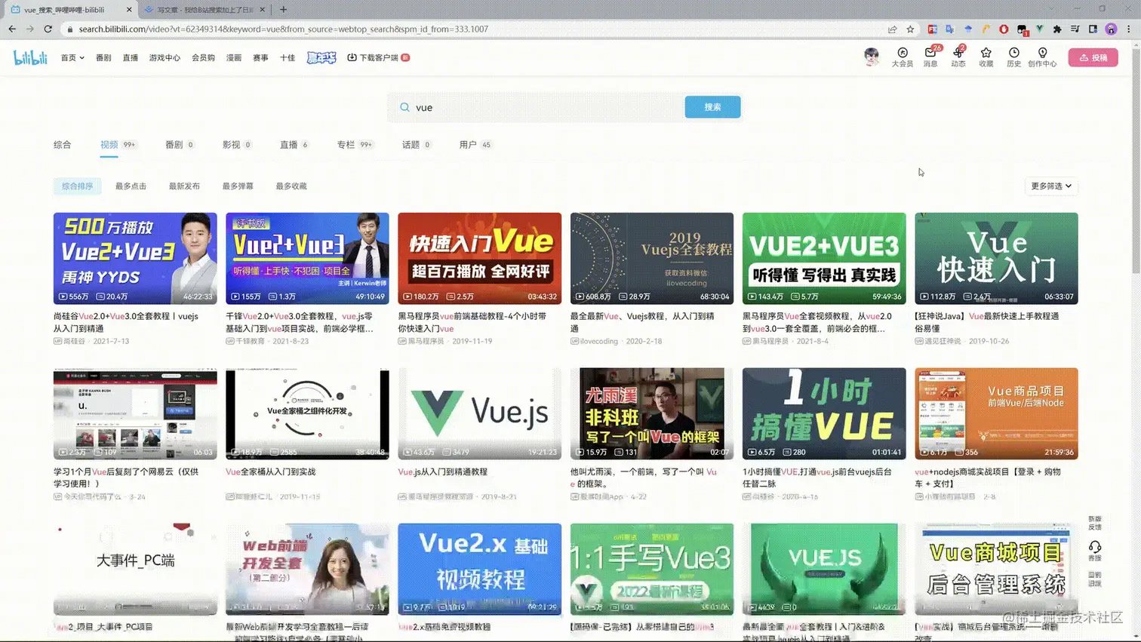Select the 视频 search tab
This screenshot has height=642, width=1141.
[x=118, y=145]
